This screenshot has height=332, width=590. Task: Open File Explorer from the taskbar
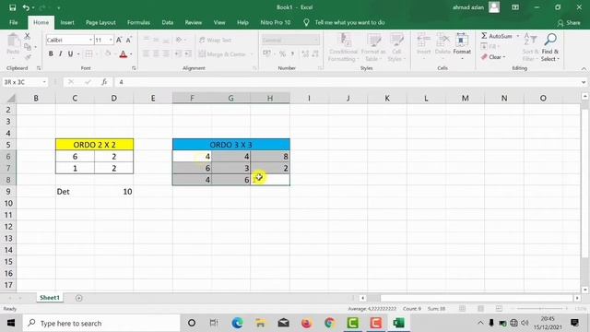[260, 323]
